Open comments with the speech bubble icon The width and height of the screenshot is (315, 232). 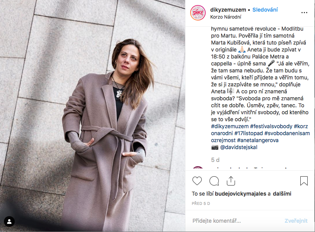point(214,180)
